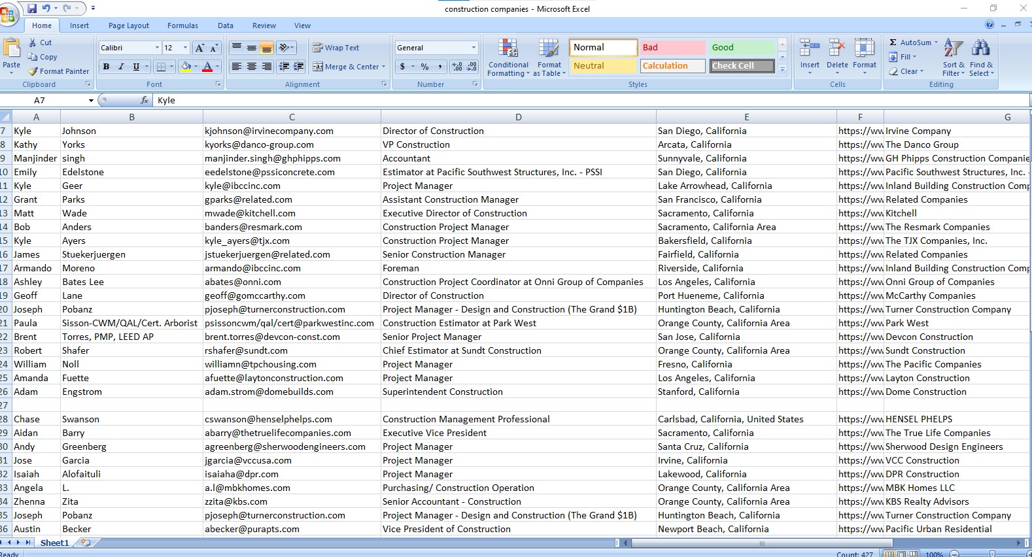This screenshot has width=1032, height=557.
Task: Click the Format Painter brush icon
Action: pyautogui.click(x=33, y=71)
